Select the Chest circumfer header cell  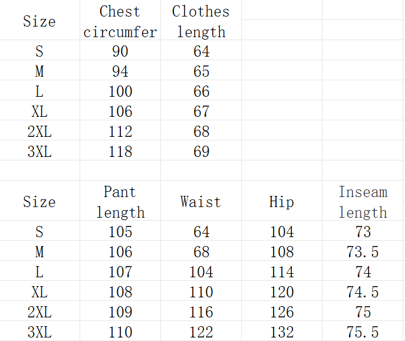120,21
